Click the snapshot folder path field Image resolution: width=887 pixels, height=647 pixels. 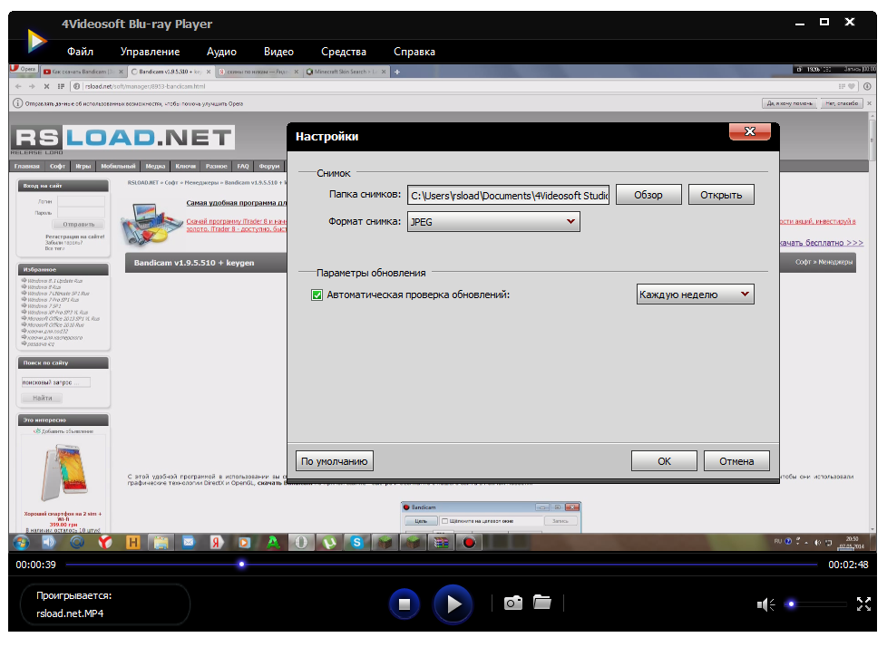coord(508,195)
